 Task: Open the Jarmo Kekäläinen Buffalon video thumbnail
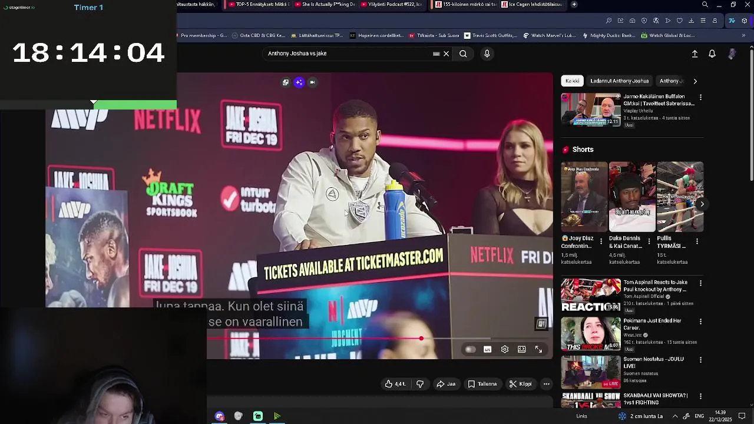(591, 110)
